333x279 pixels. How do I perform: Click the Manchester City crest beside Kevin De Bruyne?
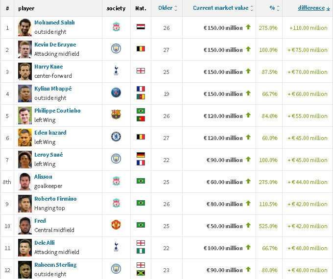click(x=116, y=48)
